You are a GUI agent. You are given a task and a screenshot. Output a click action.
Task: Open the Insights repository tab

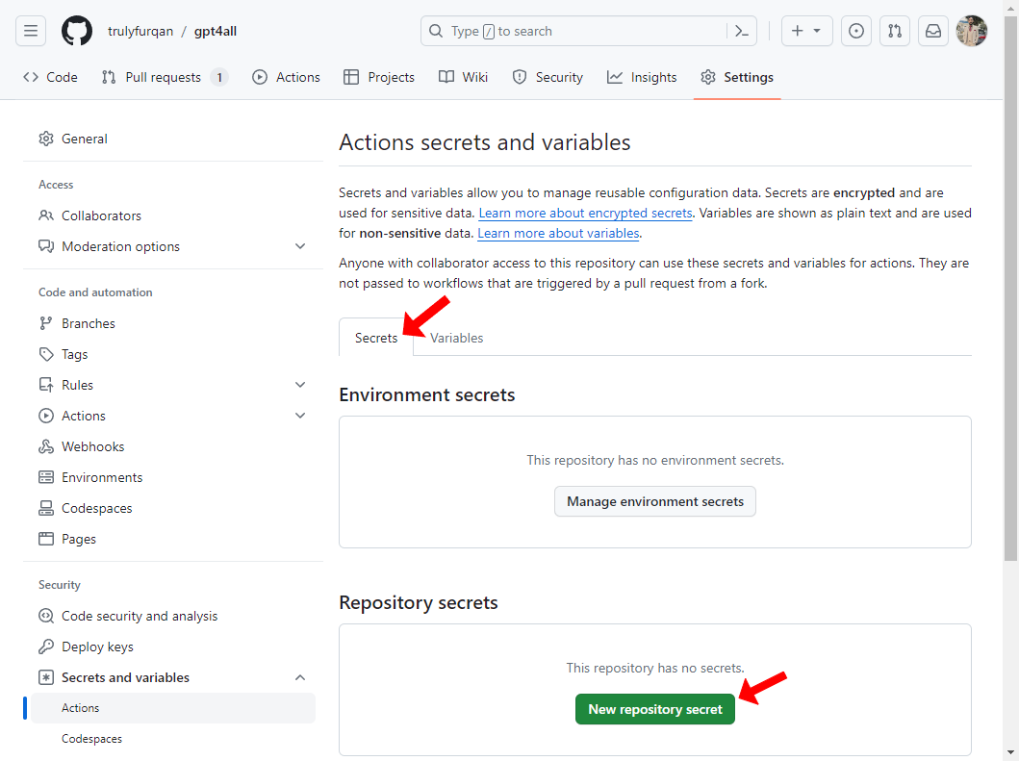(x=642, y=77)
